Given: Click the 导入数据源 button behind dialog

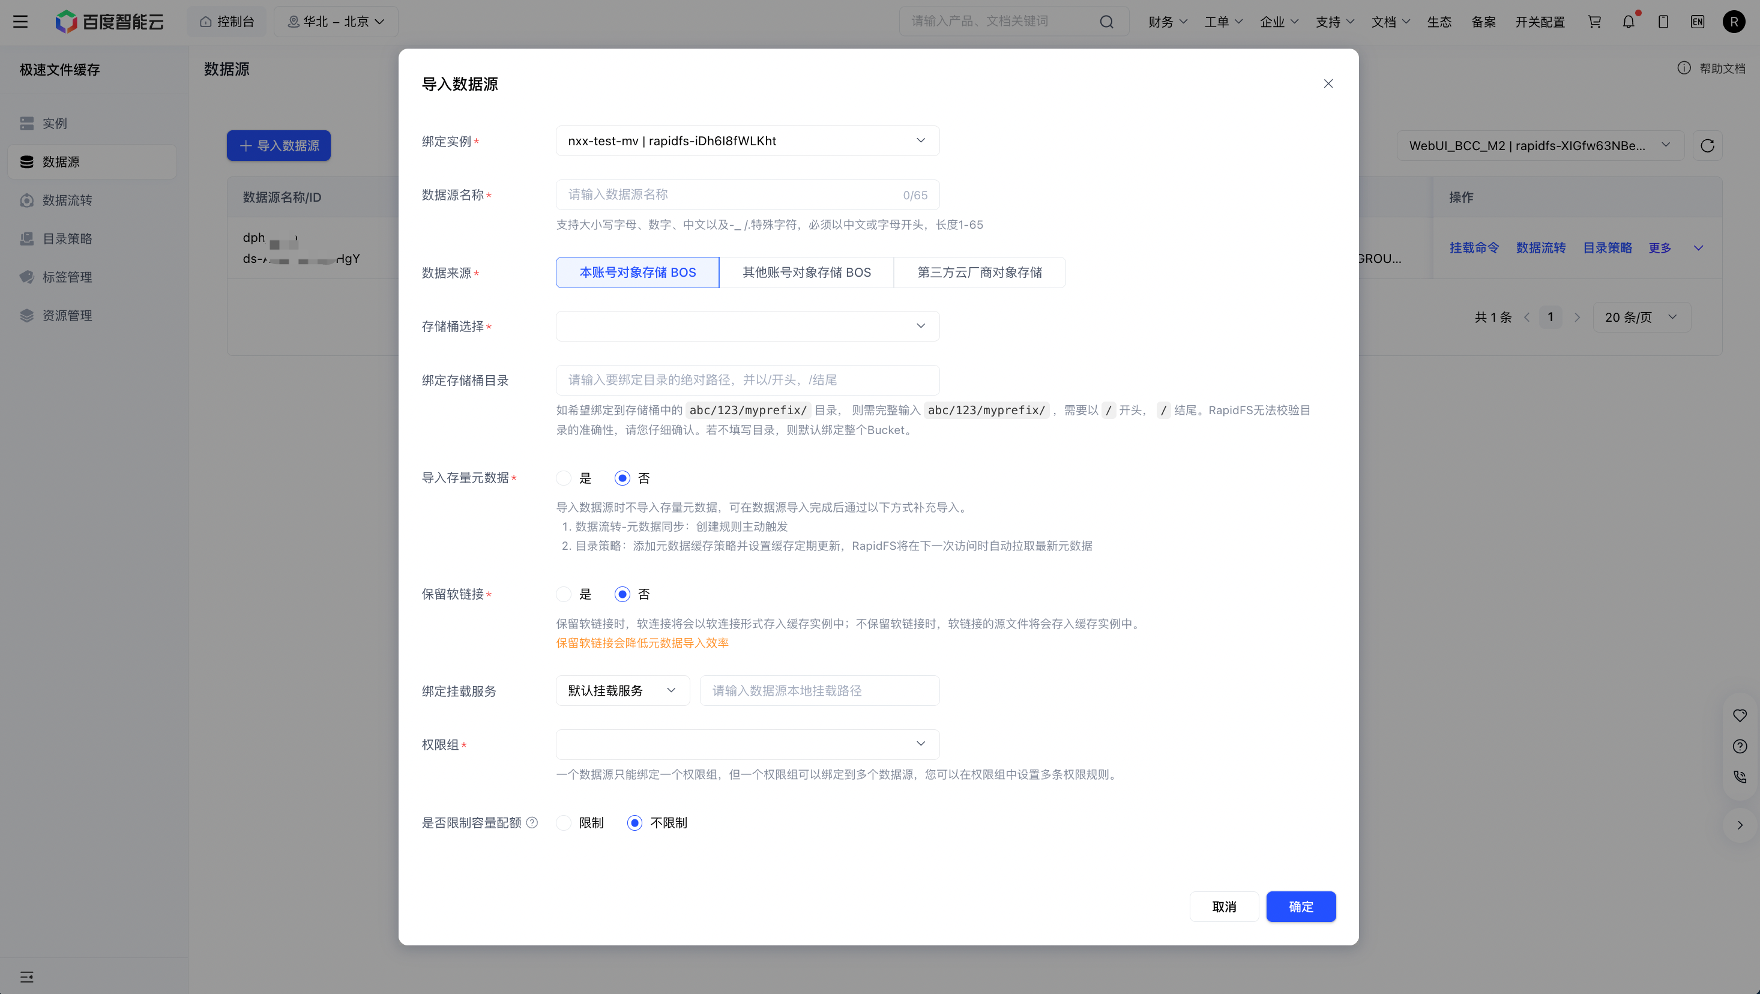Looking at the screenshot, I should [279, 145].
